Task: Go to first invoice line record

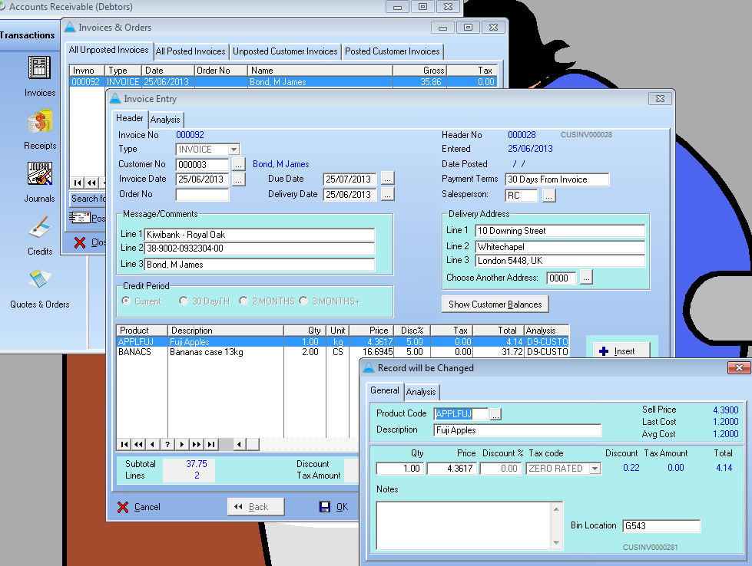Action: coord(124,444)
